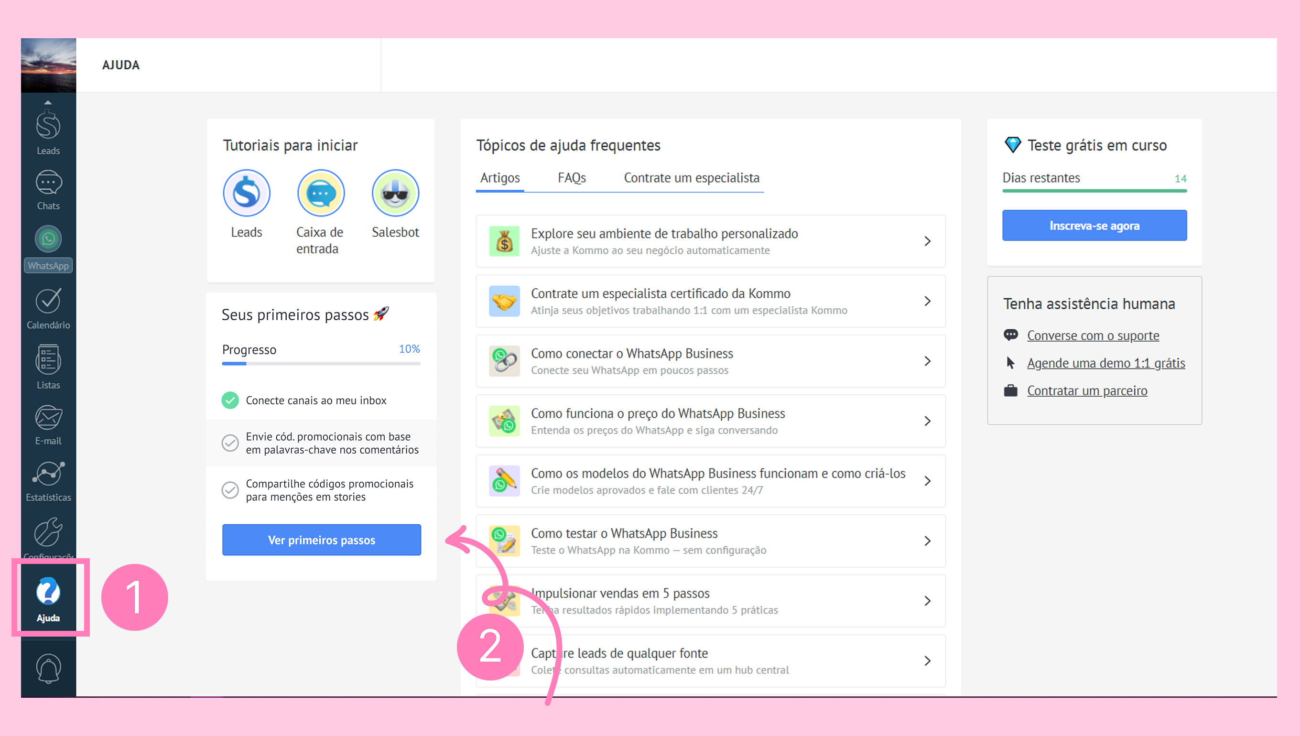Click the 10% progress value
The image size is (1300, 736).
[x=410, y=349]
